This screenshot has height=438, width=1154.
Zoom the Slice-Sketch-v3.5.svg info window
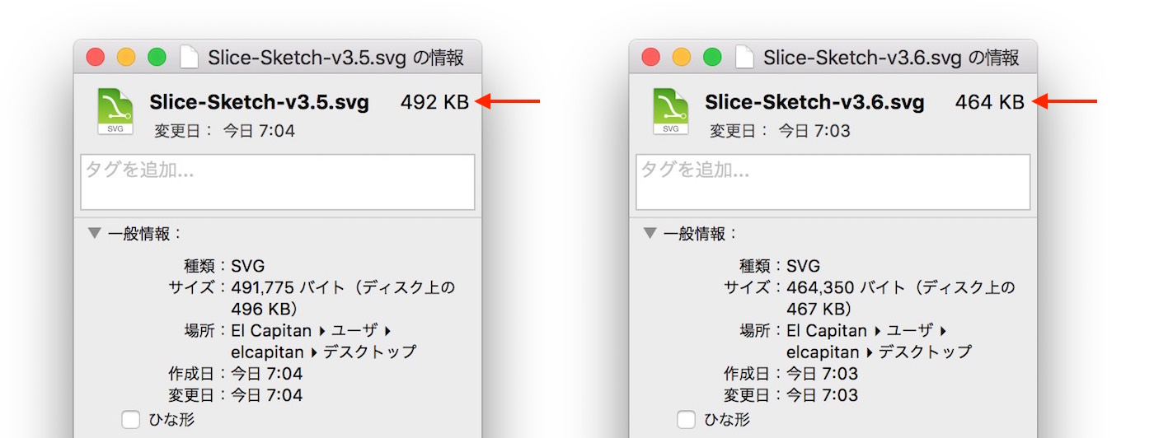tap(157, 58)
